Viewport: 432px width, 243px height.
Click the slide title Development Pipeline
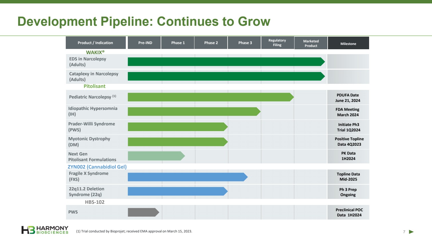[144, 21]
